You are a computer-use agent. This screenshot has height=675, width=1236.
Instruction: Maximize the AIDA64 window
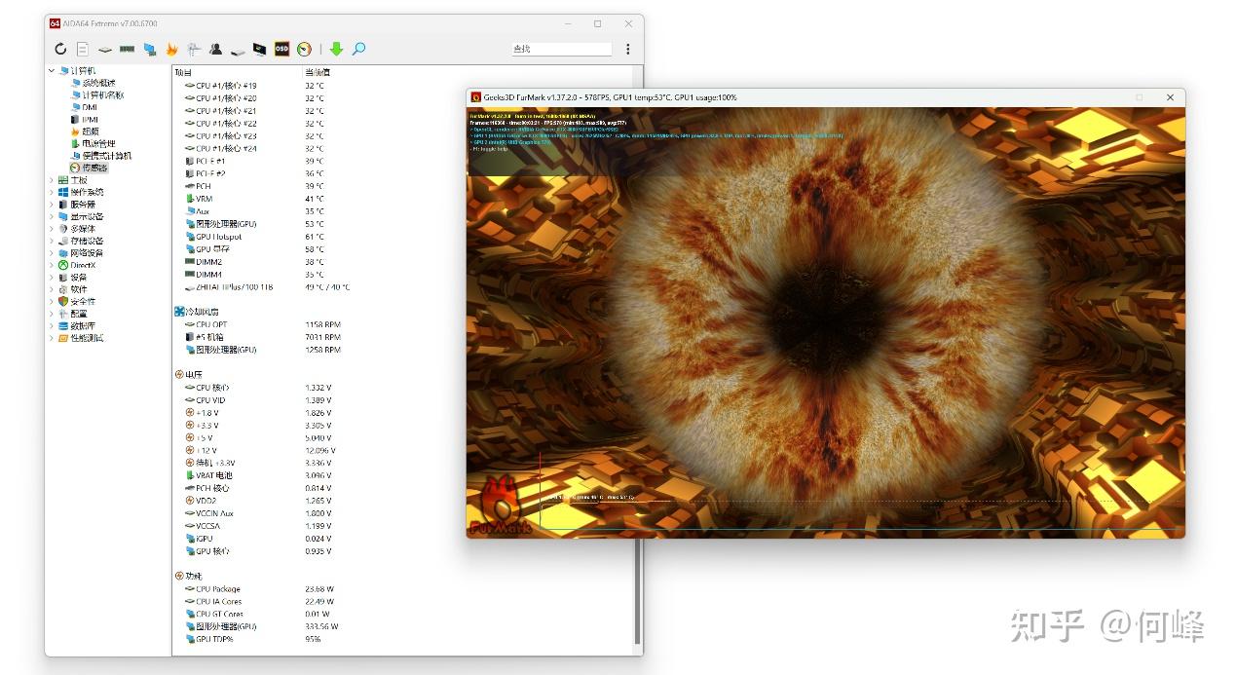597,23
